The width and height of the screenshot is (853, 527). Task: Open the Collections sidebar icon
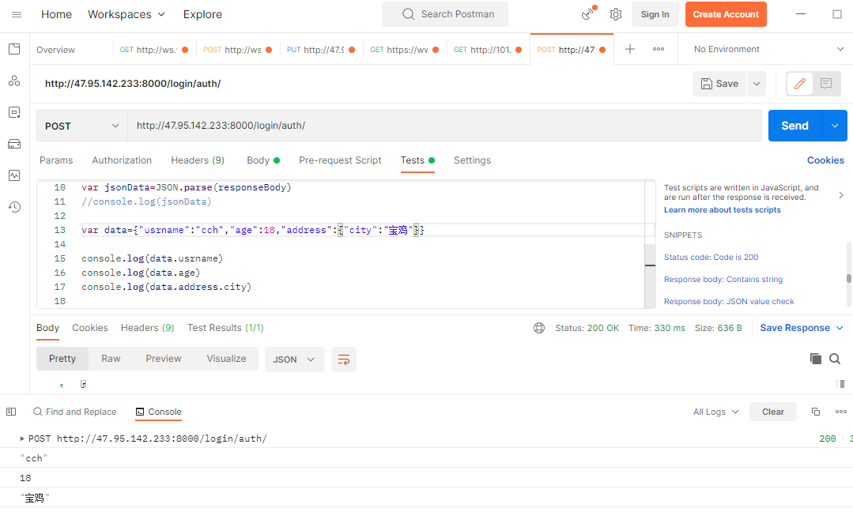pyautogui.click(x=14, y=49)
